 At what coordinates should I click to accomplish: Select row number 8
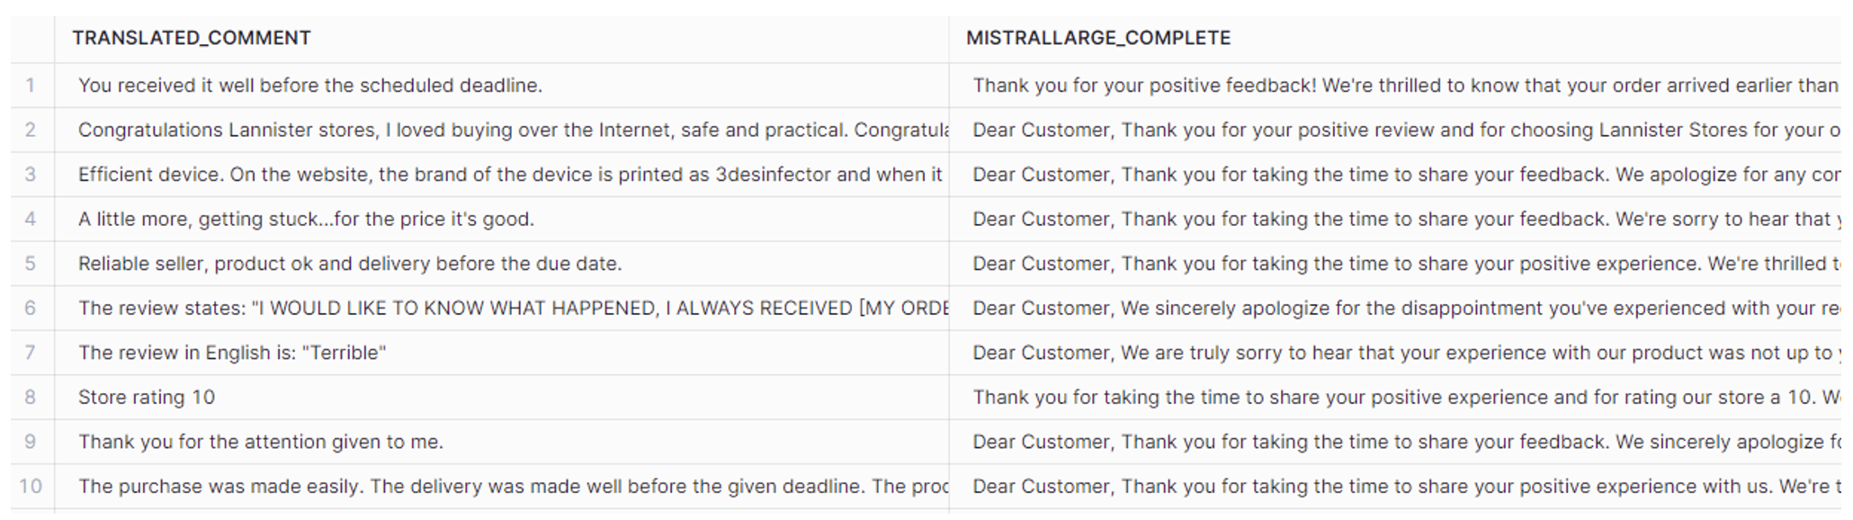point(31,397)
